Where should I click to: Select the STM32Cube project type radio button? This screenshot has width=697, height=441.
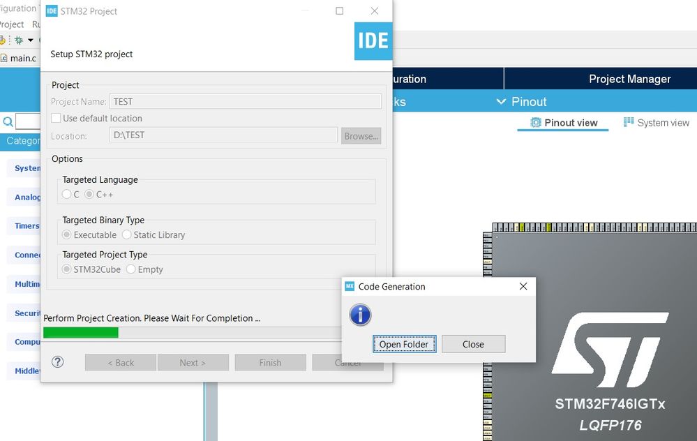point(67,269)
